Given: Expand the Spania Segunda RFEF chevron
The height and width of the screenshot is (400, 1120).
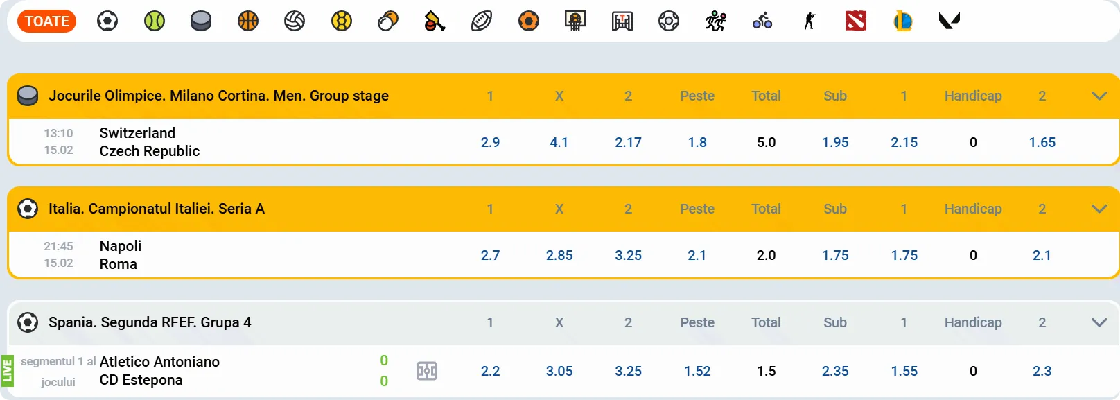Looking at the screenshot, I should coord(1099,322).
